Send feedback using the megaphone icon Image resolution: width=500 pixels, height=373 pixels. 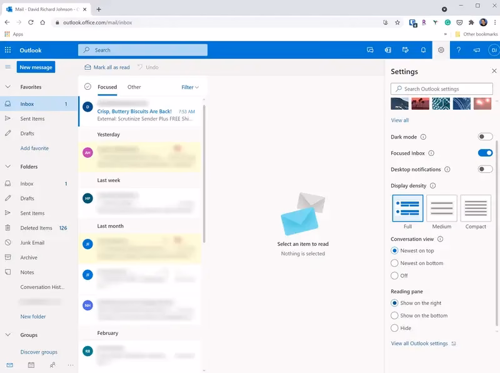(x=476, y=50)
